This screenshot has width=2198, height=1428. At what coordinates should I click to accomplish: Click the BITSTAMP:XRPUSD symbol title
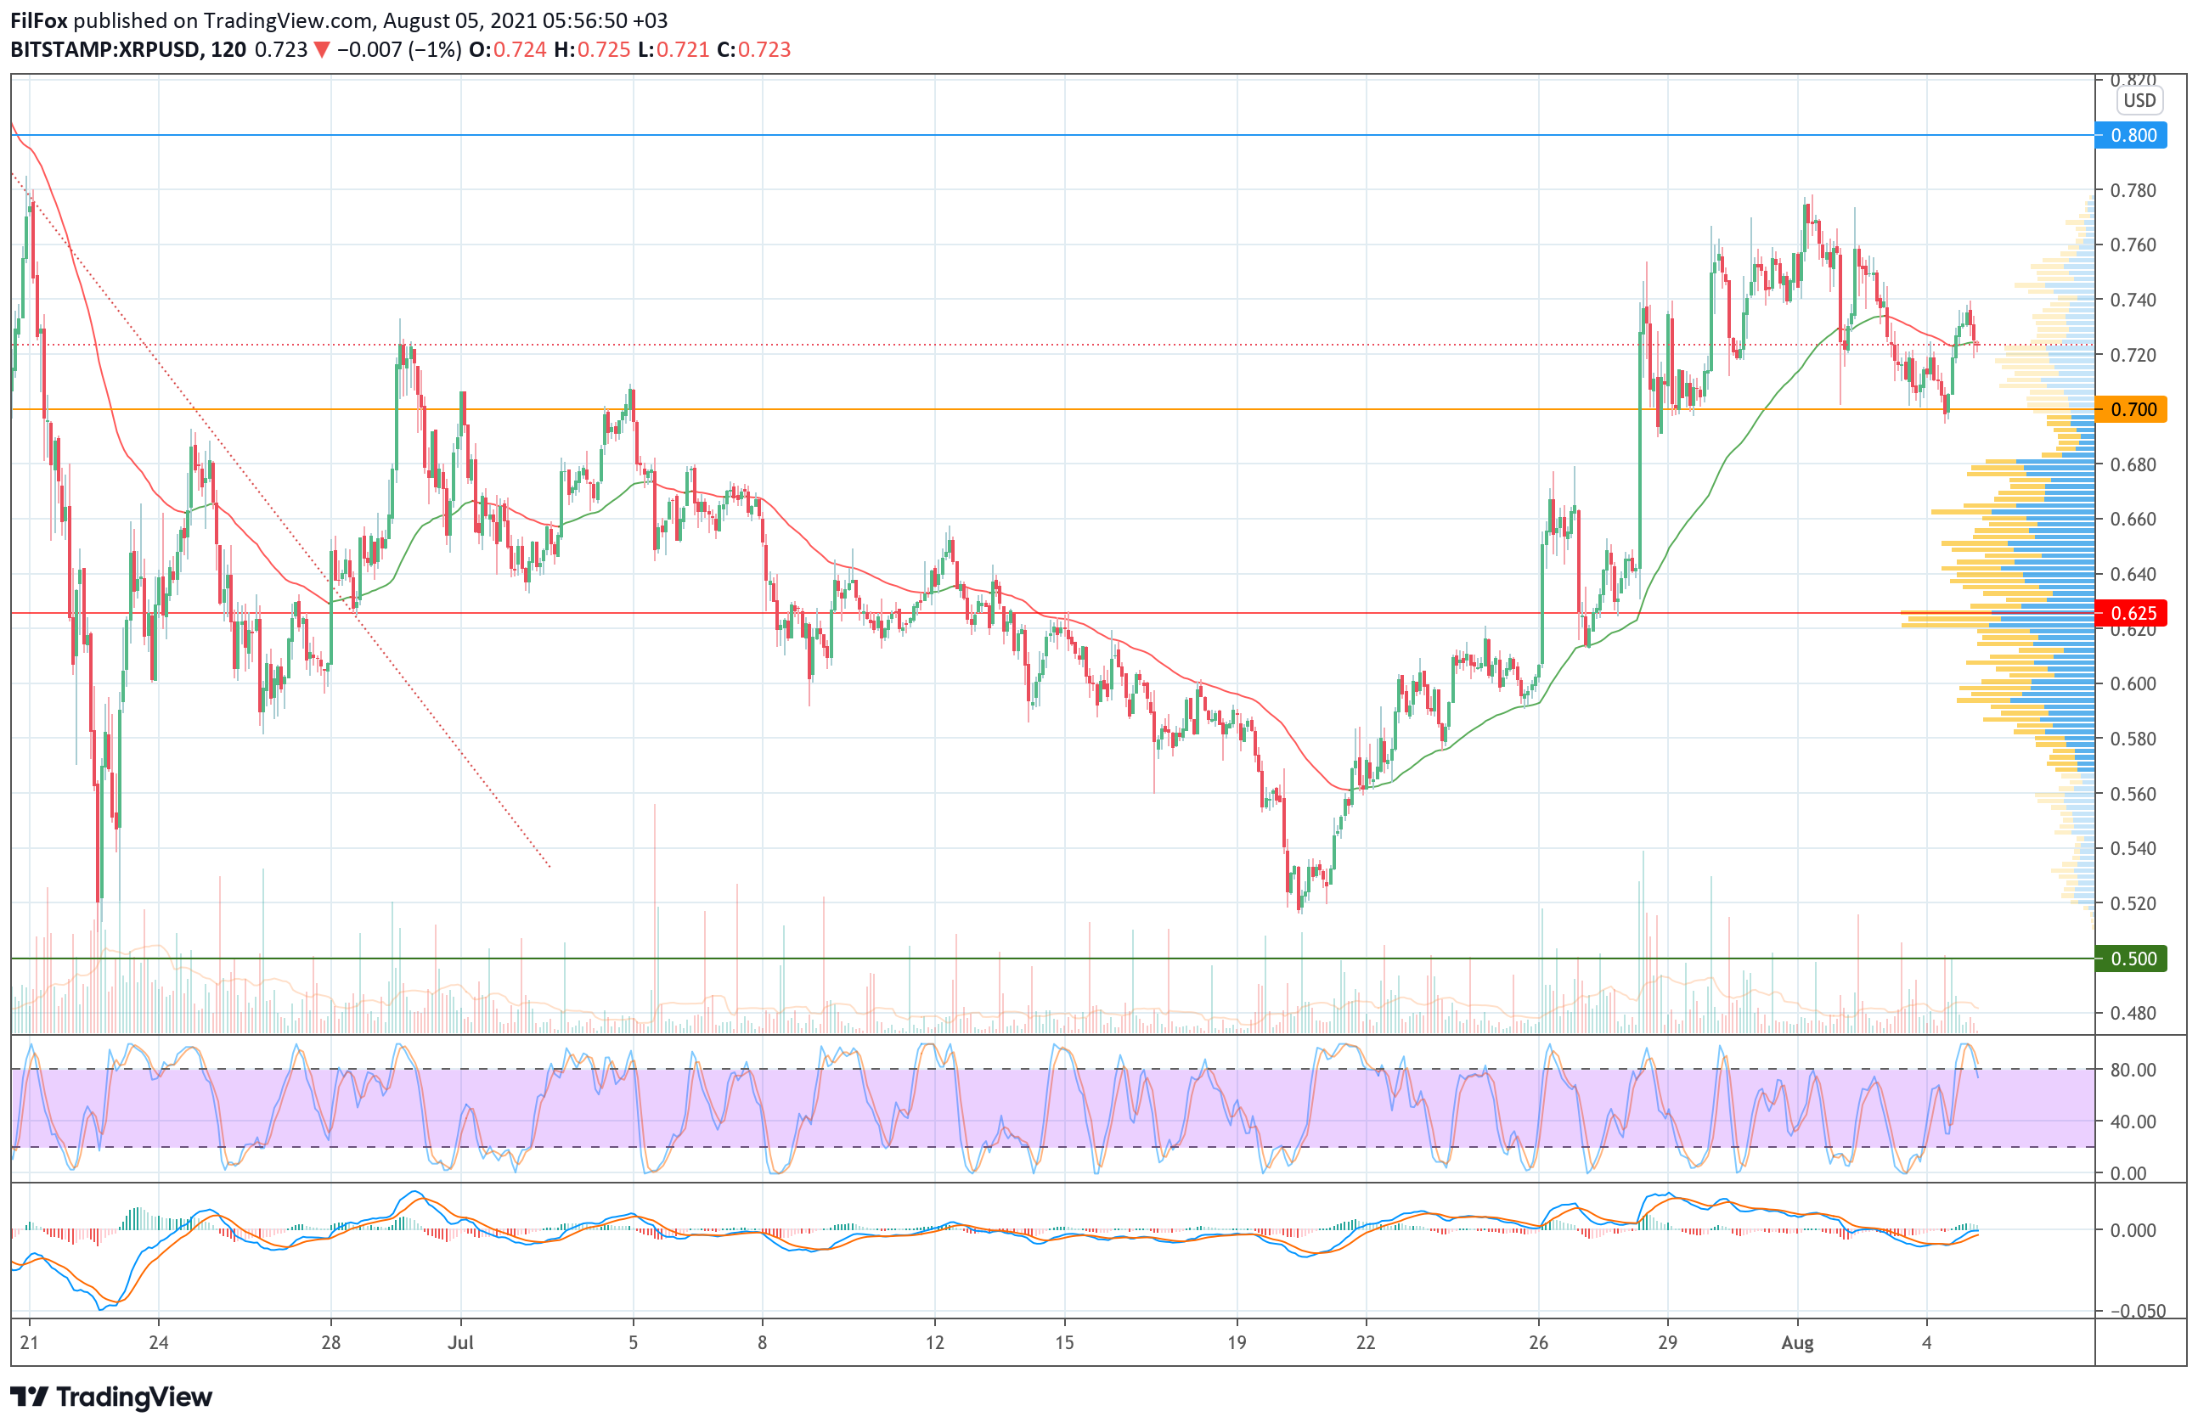(105, 50)
